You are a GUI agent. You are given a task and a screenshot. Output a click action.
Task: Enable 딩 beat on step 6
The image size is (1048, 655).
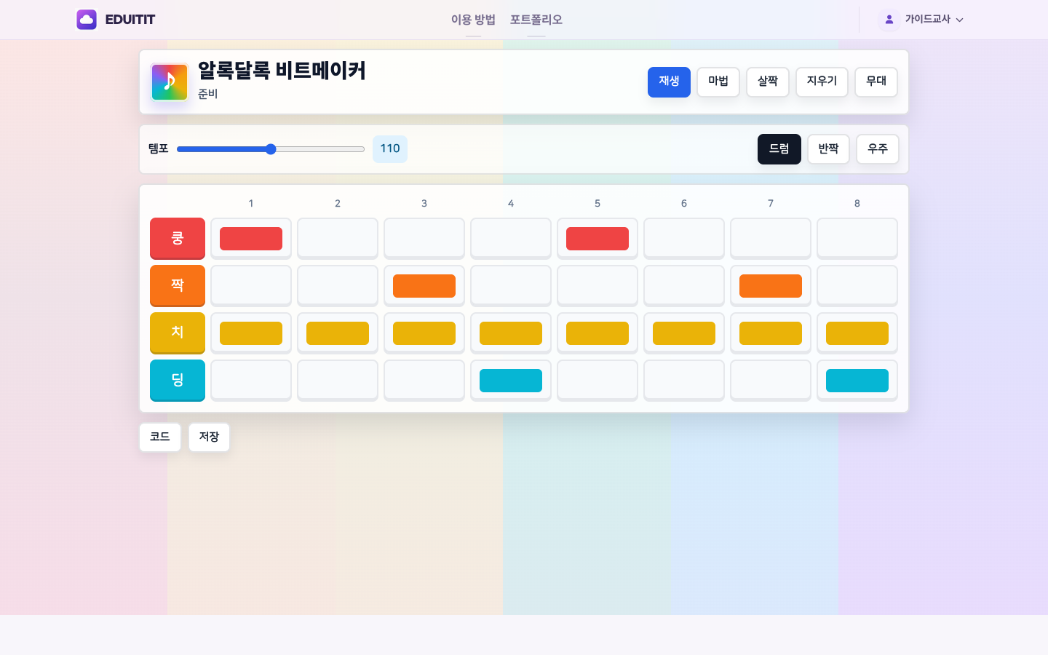684,381
